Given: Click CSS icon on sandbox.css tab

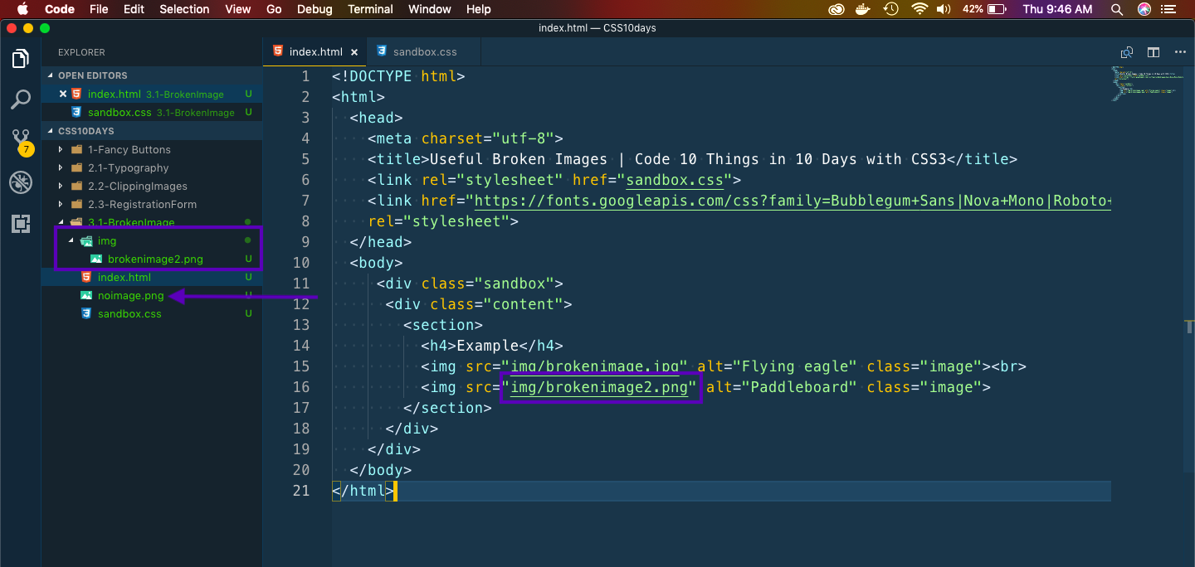Looking at the screenshot, I should 382,51.
